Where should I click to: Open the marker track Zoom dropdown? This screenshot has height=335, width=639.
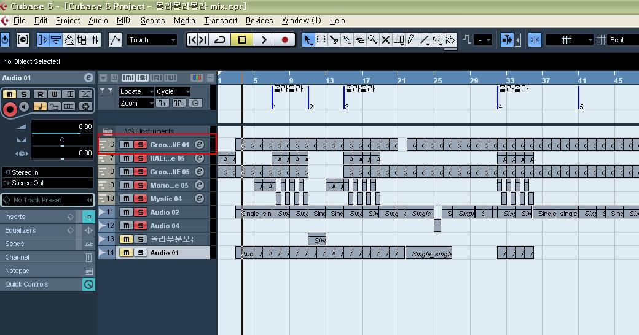136,104
